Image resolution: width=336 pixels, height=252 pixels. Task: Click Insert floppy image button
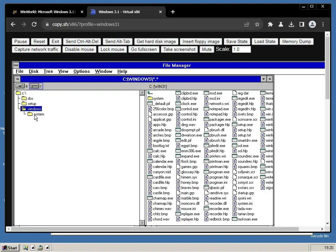click(x=201, y=41)
